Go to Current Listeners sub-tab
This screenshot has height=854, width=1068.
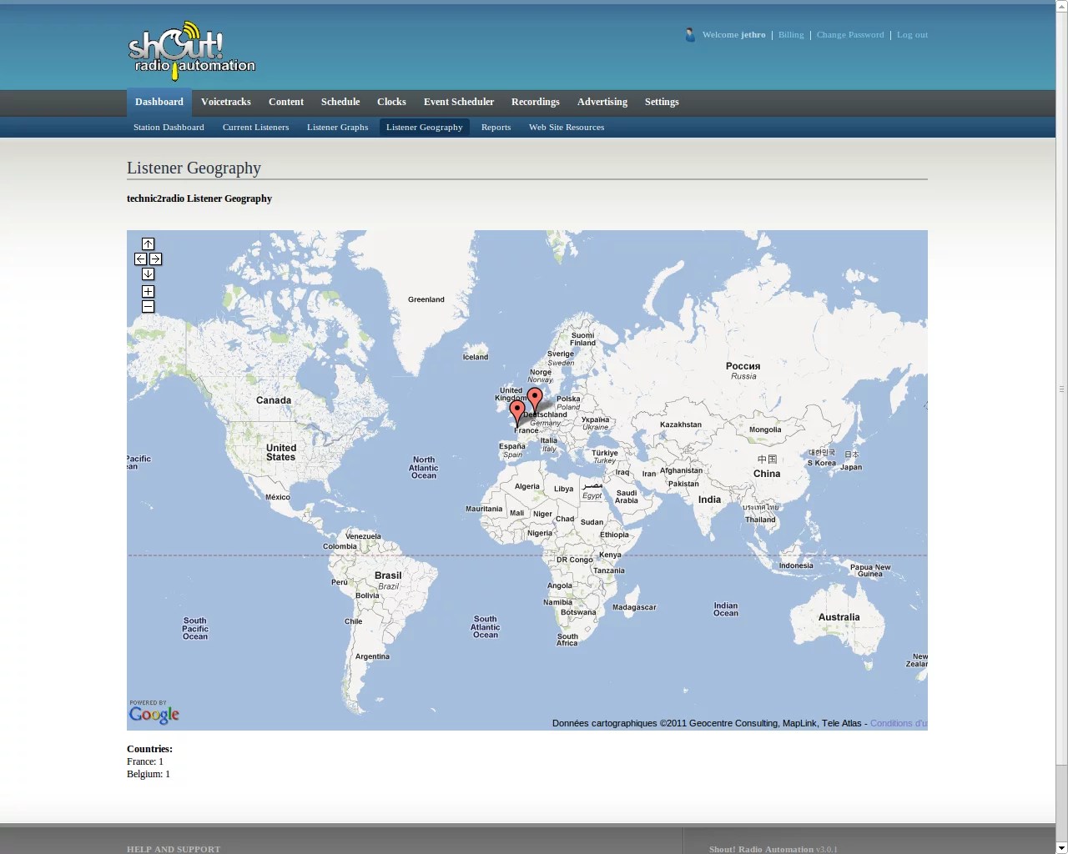[x=255, y=127]
